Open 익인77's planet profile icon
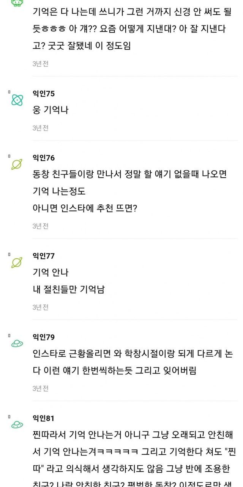Screen dimensions: 243x487 [x=17, y=262]
